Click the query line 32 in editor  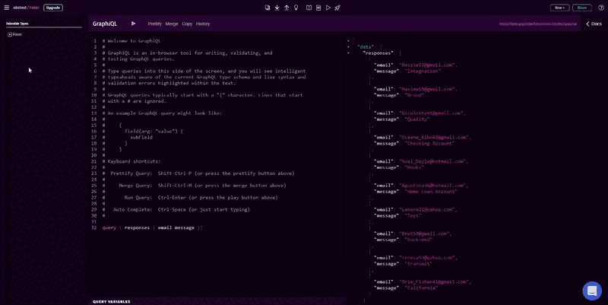click(153, 227)
